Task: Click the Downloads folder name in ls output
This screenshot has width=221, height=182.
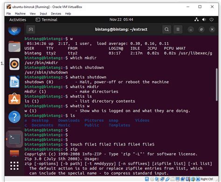Action: (x=69, y=120)
